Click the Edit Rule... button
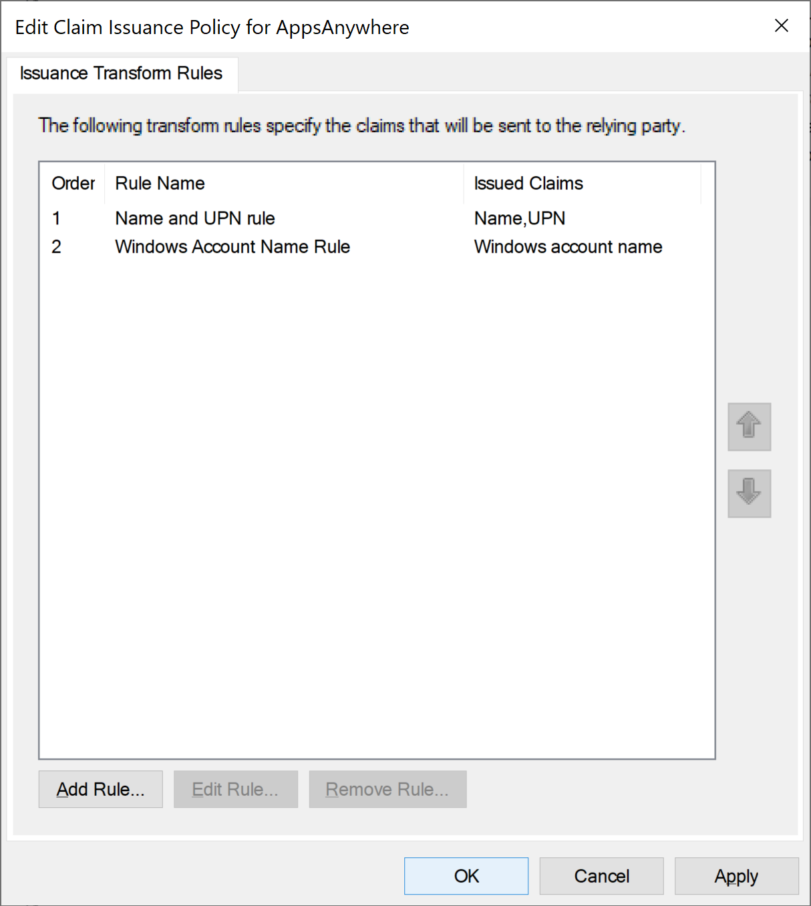The width and height of the screenshot is (811, 906). pyautogui.click(x=235, y=789)
